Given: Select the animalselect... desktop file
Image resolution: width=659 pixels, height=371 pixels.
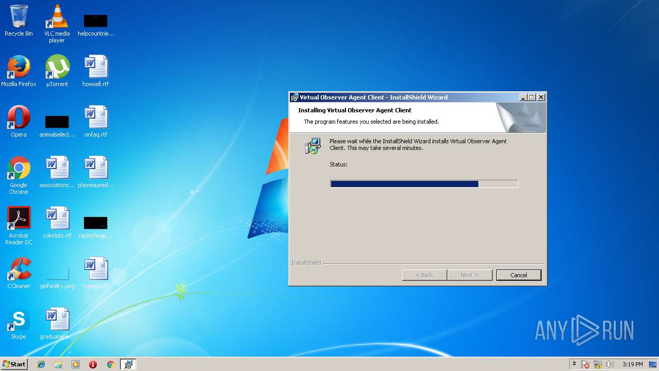Looking at the screenshot, I should tap(57, 126).
